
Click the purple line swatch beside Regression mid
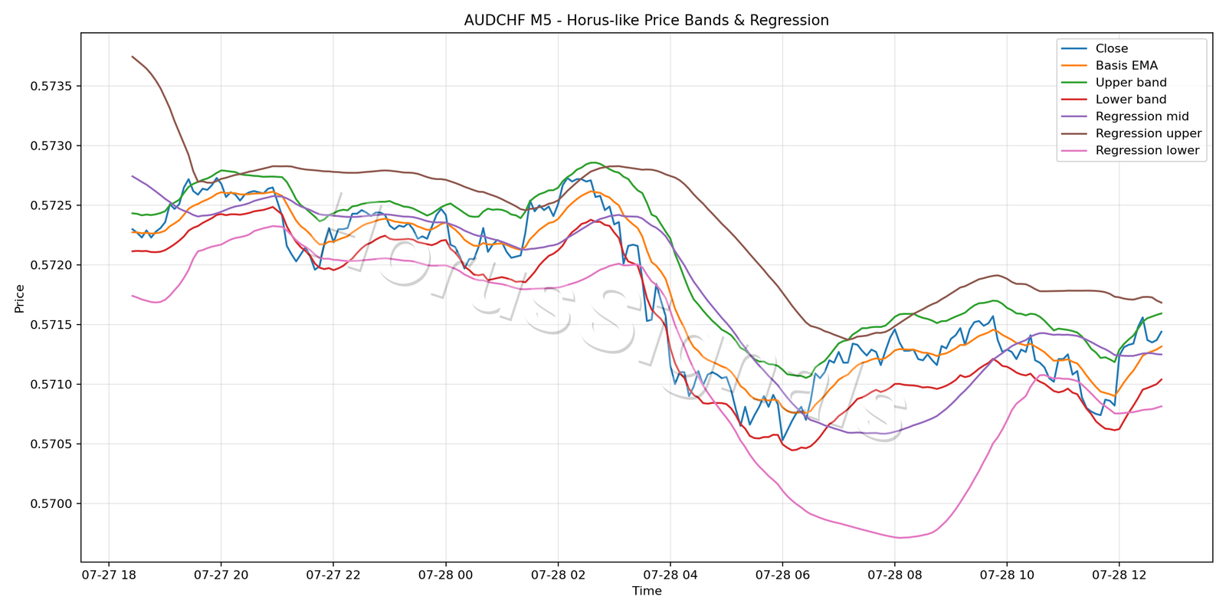click(1074, 116)
